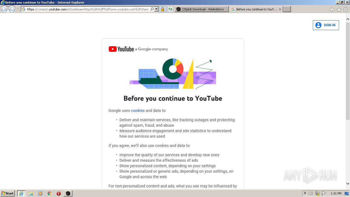Click the page scrollbar up arrow
Screen dimensions: 350x197
click(348, 19)
